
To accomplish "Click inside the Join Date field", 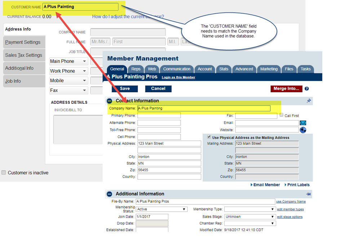I will [x=151, y=216].
